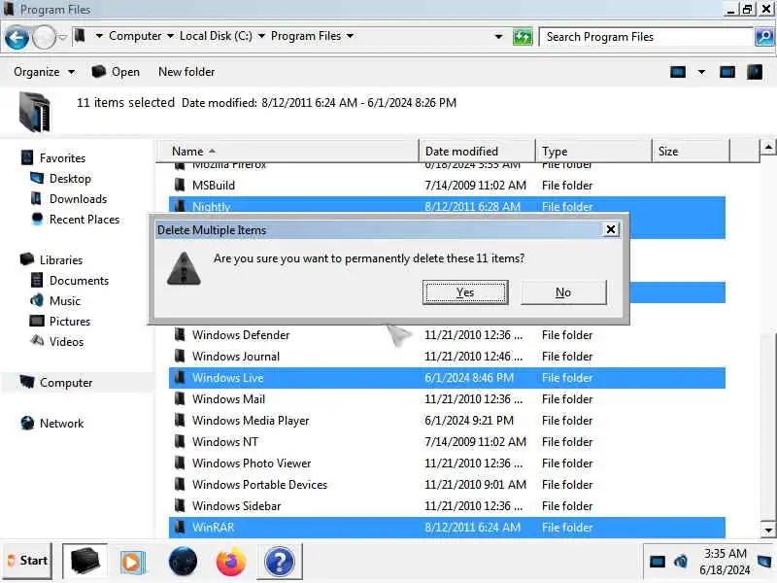777x583 pixels.
Task: Select the WinRAR folder
Action: pos(447,527)
